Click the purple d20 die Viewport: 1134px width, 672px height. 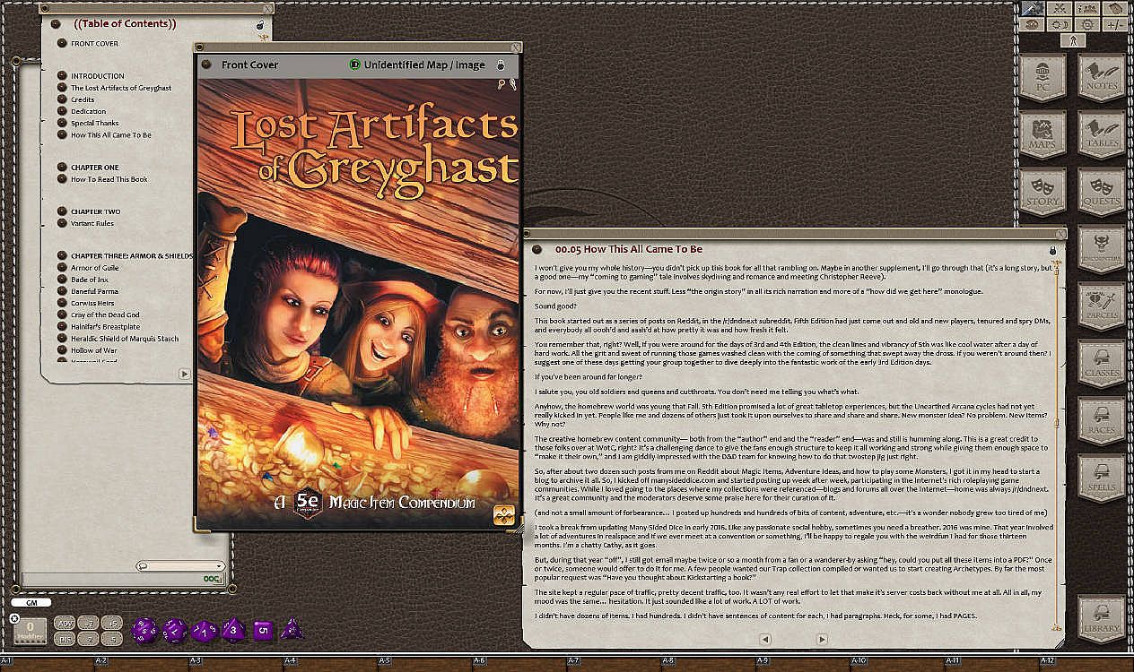(x=144, y=630)
